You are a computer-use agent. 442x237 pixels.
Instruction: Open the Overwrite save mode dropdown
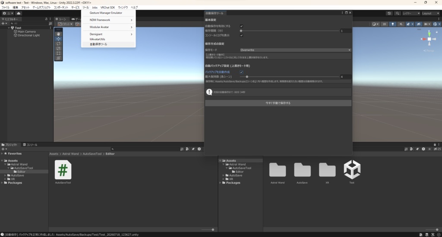click(x=295, y=50)
